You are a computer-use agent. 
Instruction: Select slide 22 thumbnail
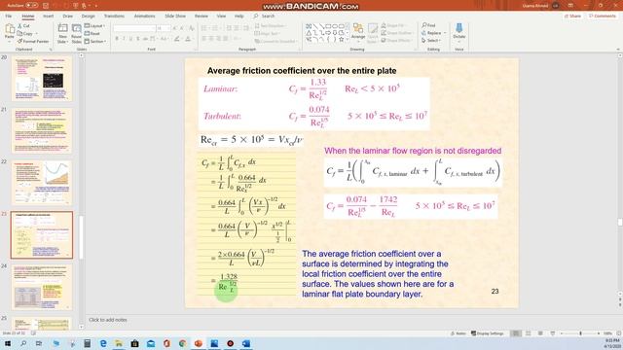tap(42, 183)
